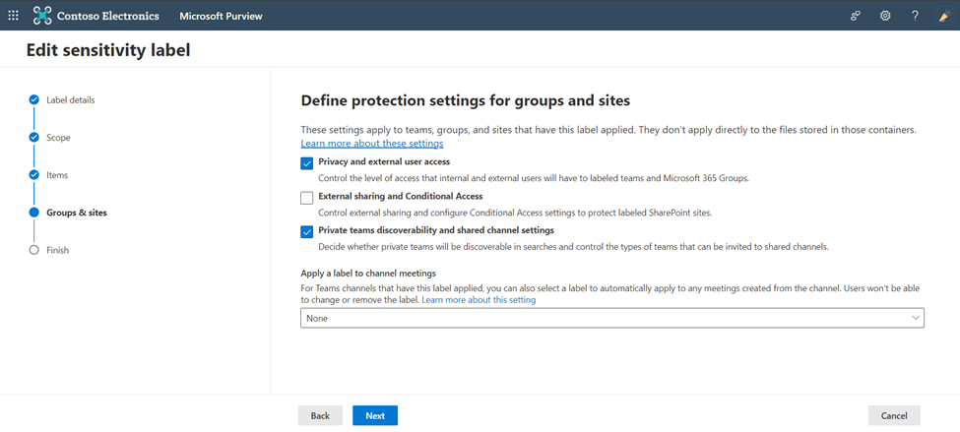
Task: Click the Label details step checkmark circle
Action: (x=33, y=99)
